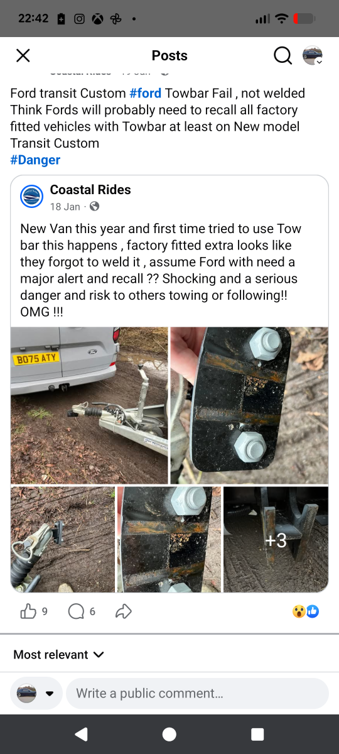Share the post with arrow icon
Viewport: 339px width, 754px height.
click(x=124, y=611)
